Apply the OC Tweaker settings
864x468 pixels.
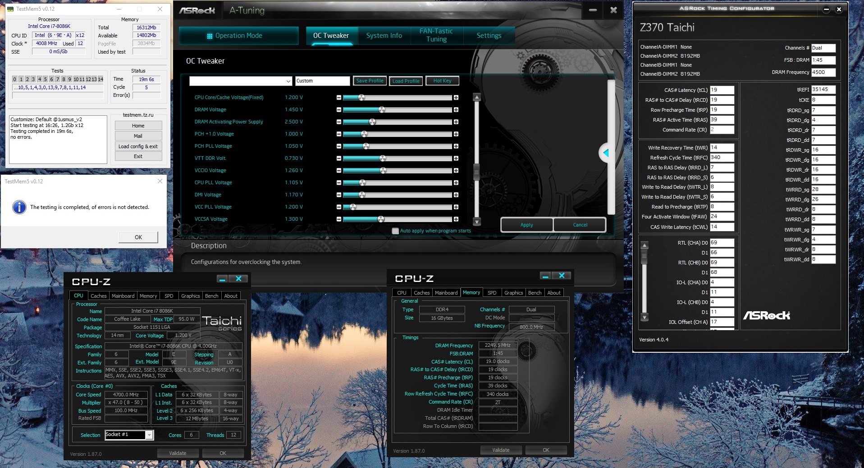526,225
